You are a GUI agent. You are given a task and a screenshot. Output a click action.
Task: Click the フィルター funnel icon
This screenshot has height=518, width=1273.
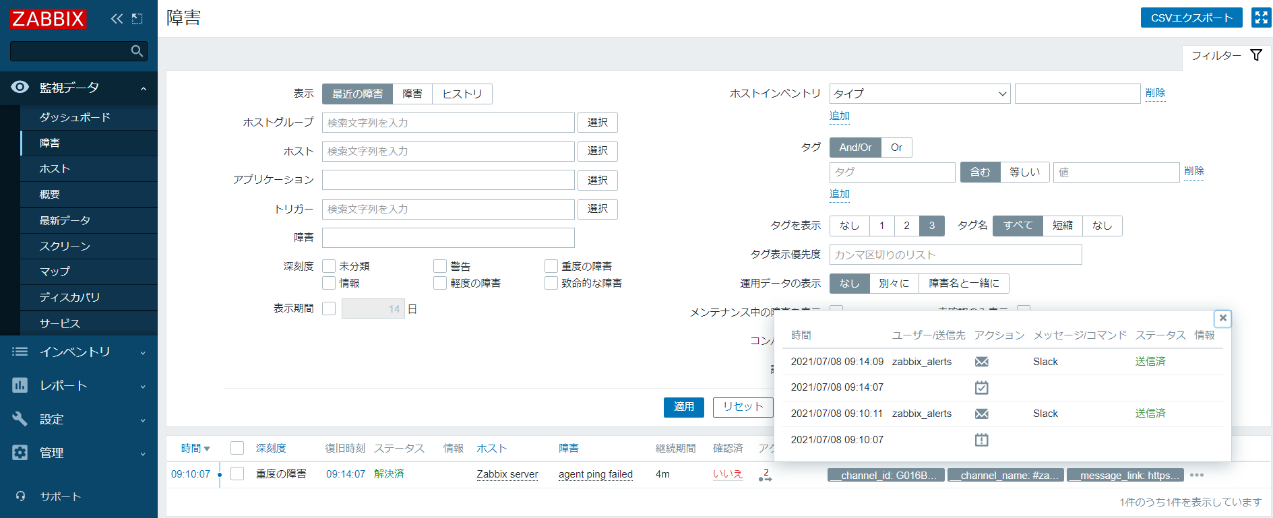(x=1256, y=55)
